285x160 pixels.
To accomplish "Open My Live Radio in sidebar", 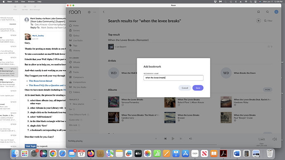I will click(78, 87).
